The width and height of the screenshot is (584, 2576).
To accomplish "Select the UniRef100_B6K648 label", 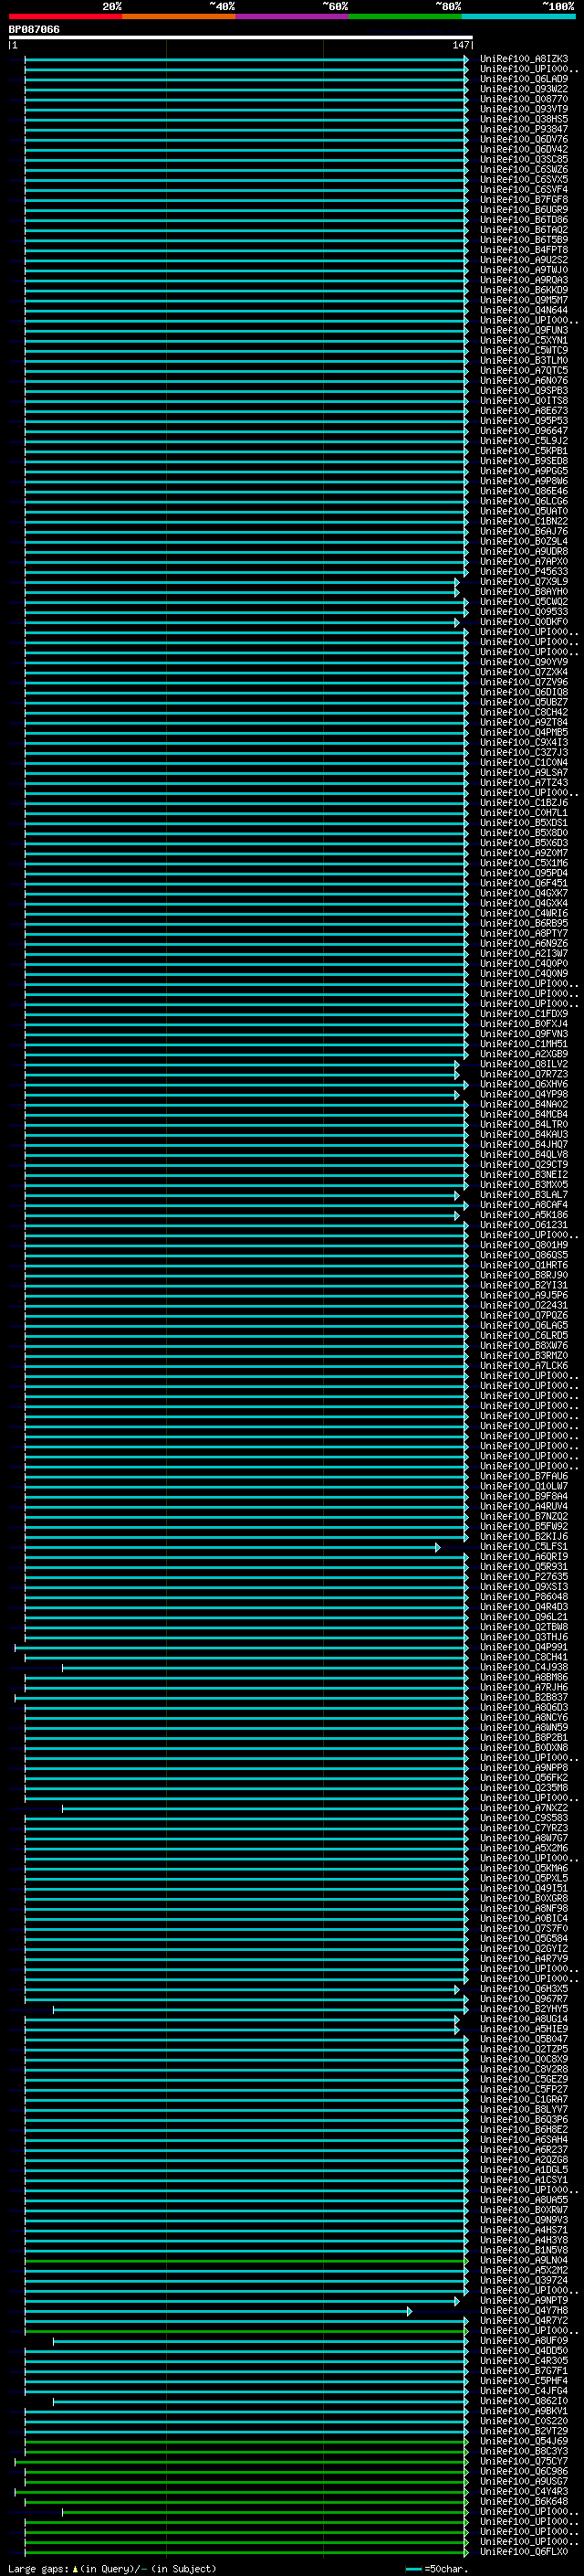I will tap(524, 2501).
